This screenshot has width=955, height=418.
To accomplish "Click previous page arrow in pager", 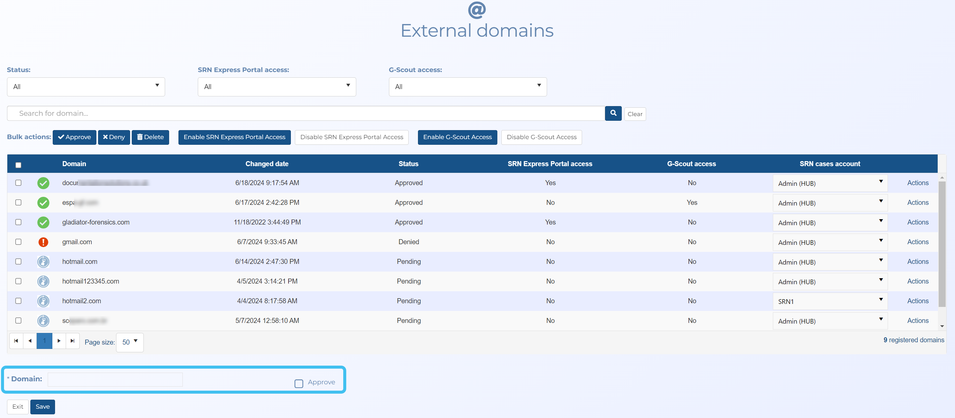I will coord(30,341).
